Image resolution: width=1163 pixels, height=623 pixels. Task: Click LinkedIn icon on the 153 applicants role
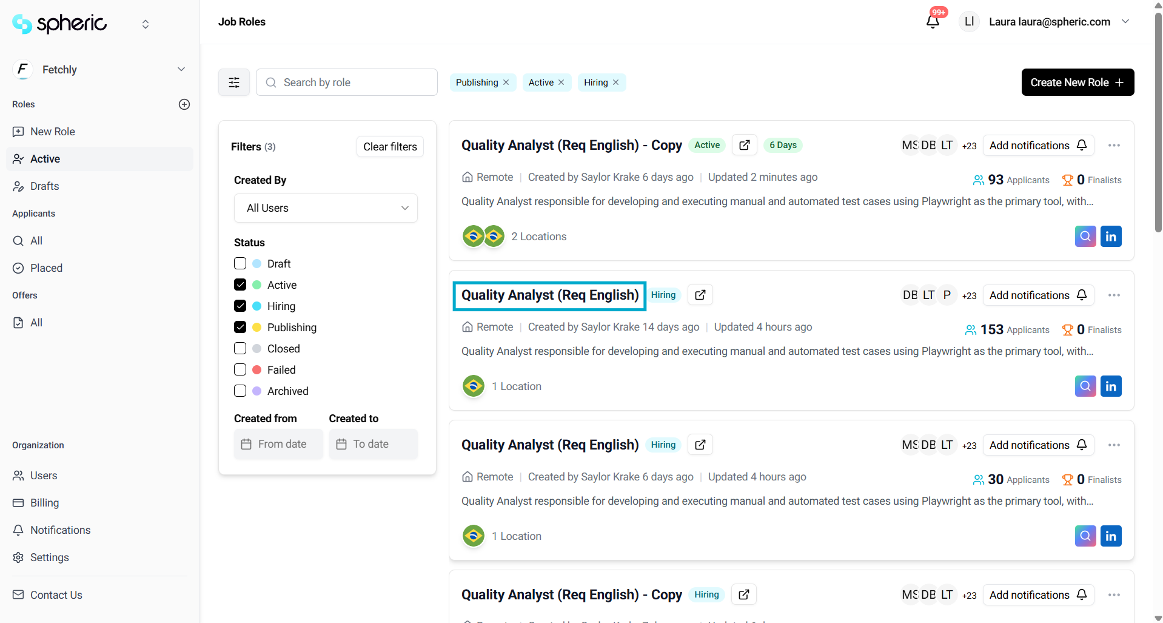1110,386
